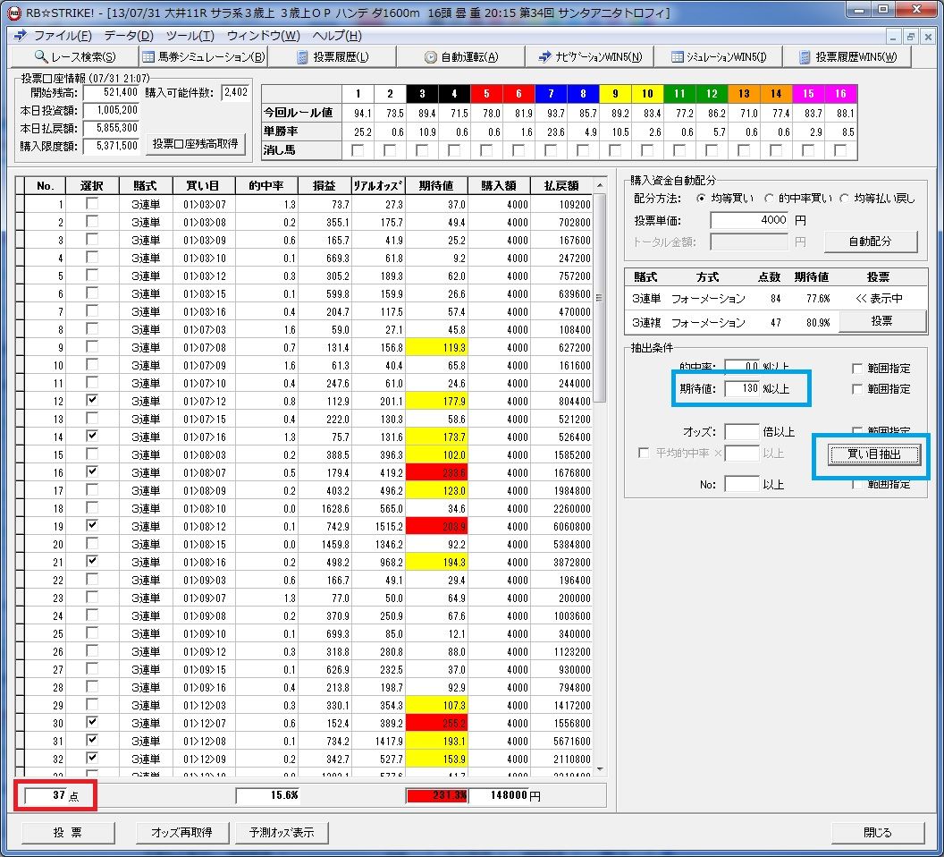This screenshot has height=857, width=944.
Task: Toggle 平均的中率 checkbox
Action: pyautogui.click(x=644, y=453)
